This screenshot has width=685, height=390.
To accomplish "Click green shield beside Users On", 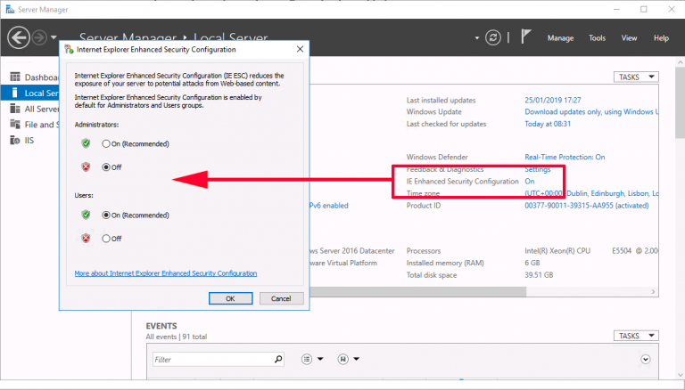I will (86, 215).
